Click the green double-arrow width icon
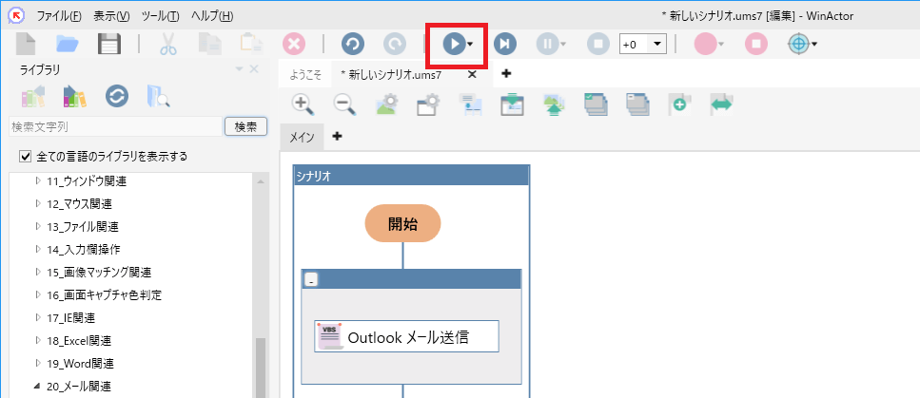The image size is (920, 398). (x=721, y=104)
